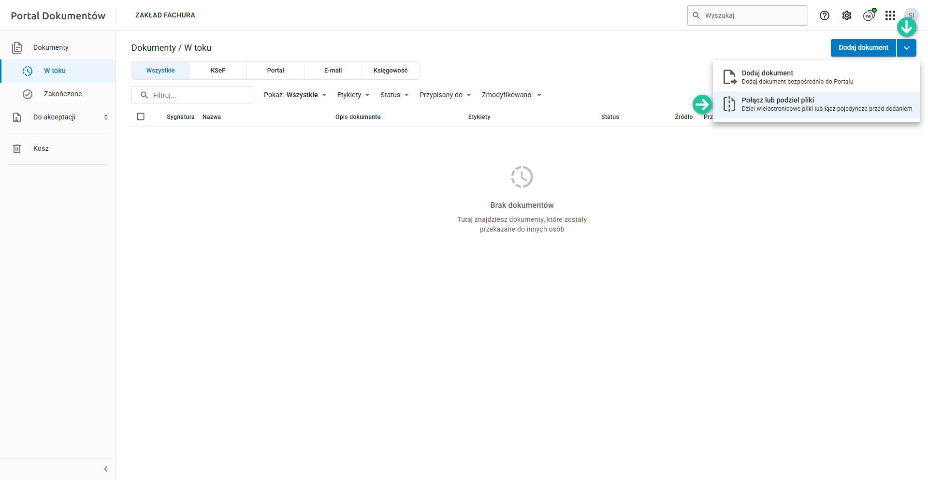Open the Zmodyfikowano filter dropdown
The height and width of the screenshot is (480, 928).
(511, 95)
